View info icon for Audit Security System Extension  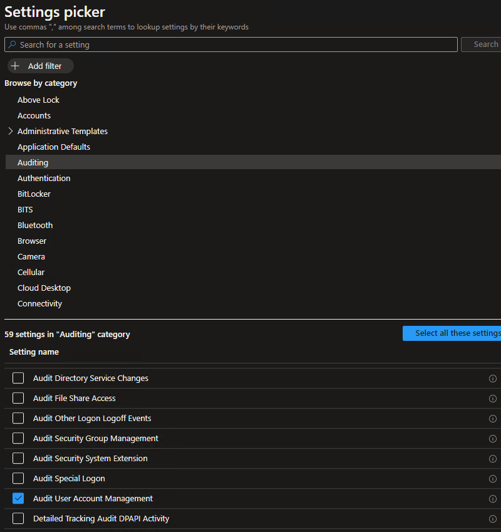(x=493, y=459)
